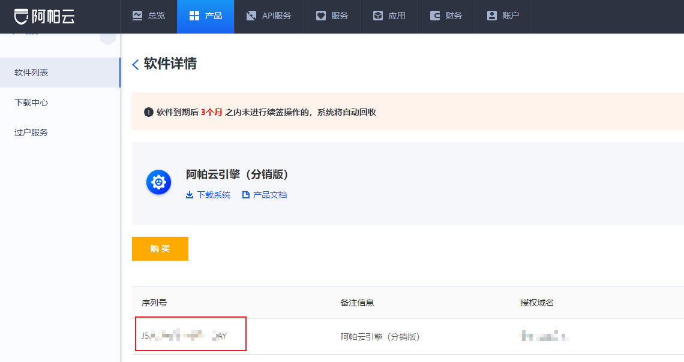
Task: Click the 授权域名 column header
Action: (x=537, y=303)
